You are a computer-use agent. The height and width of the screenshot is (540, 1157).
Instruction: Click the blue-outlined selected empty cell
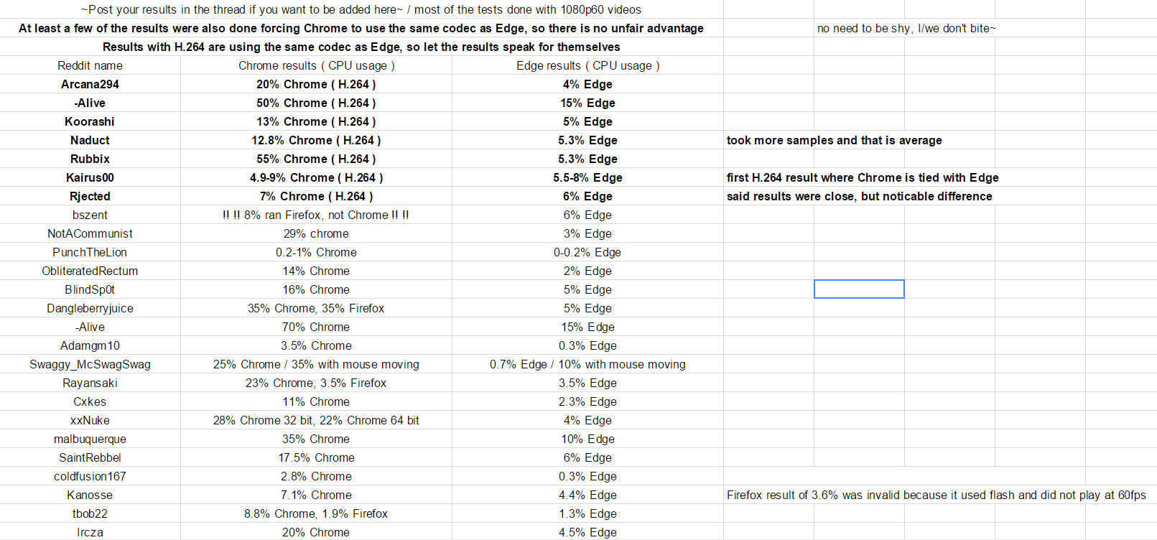point(859,289)
